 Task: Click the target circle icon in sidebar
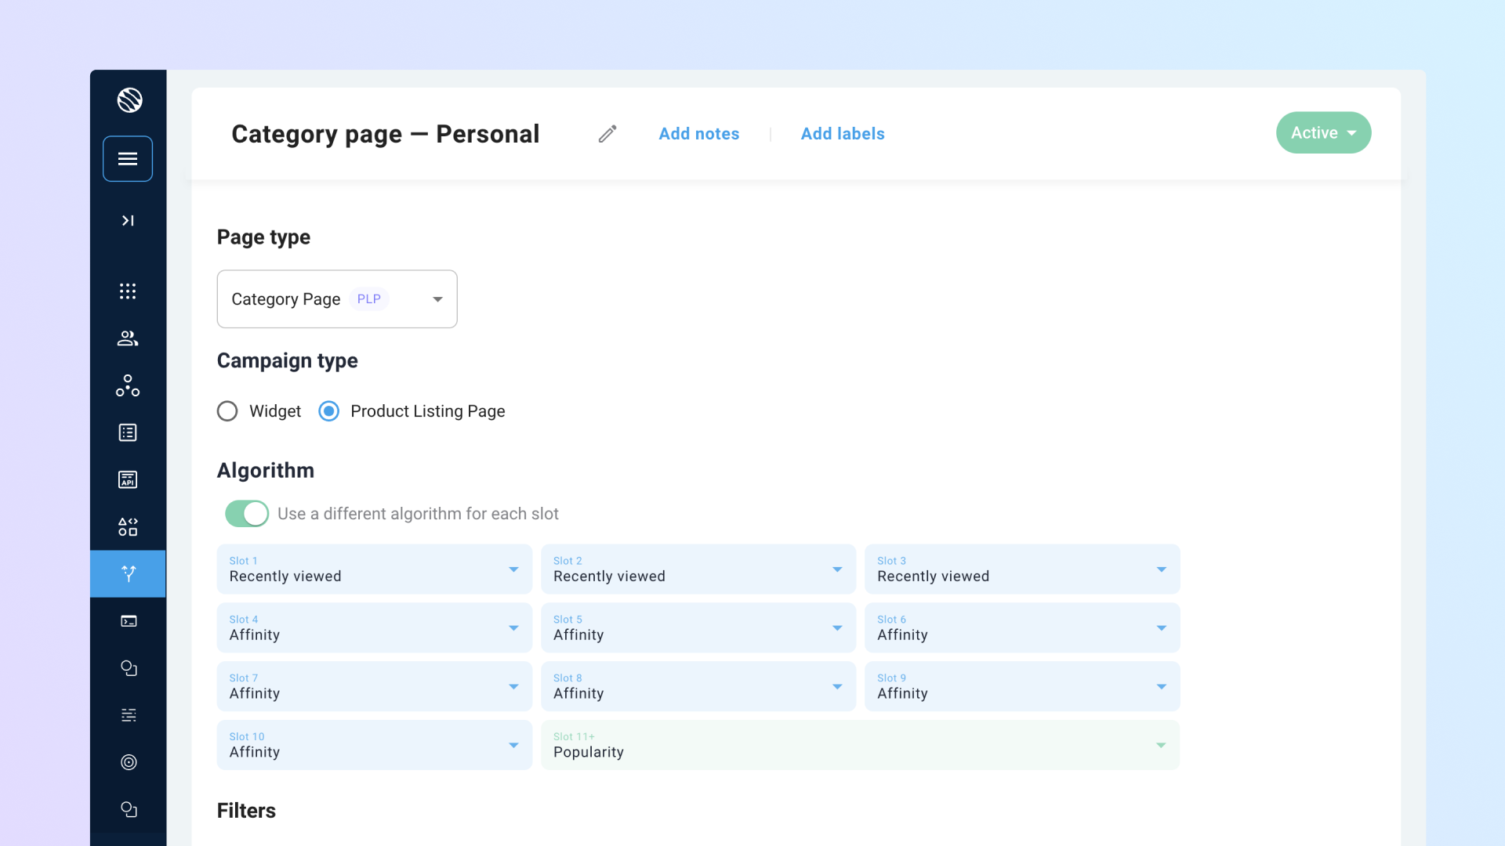click(129, 762)
